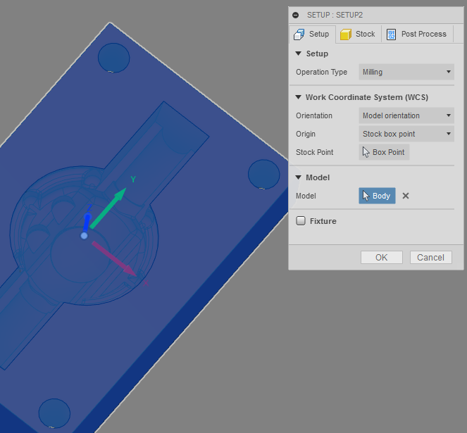Viewport: 467px width, 433px height.
Task: Cancel the setup dialog
Action: (430, 257)
